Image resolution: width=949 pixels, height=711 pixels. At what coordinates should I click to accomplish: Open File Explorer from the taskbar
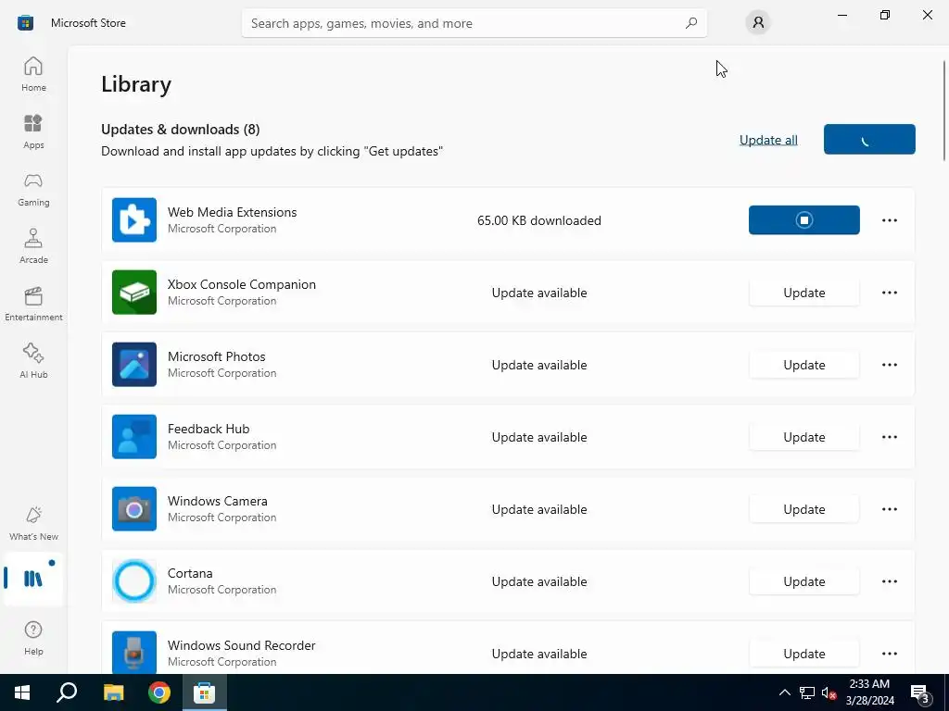point(113,692)
